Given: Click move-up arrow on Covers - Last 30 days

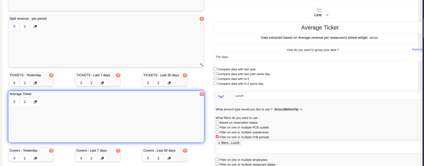Looking at the screenshot, I should [148, 158].
